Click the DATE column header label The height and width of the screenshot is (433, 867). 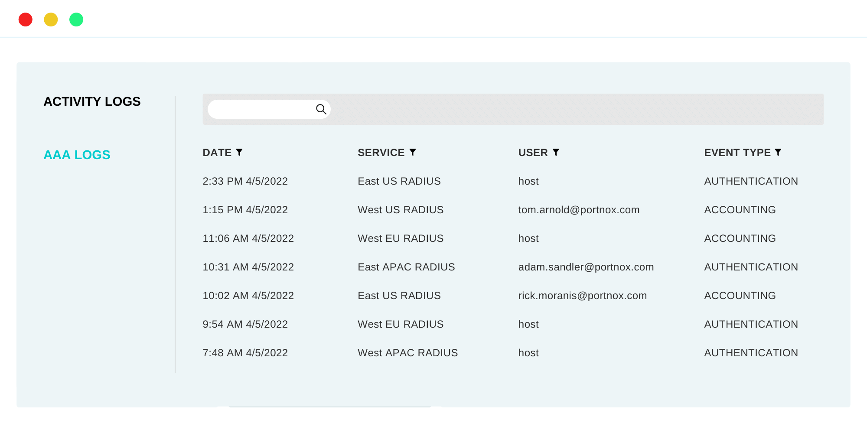217,153
